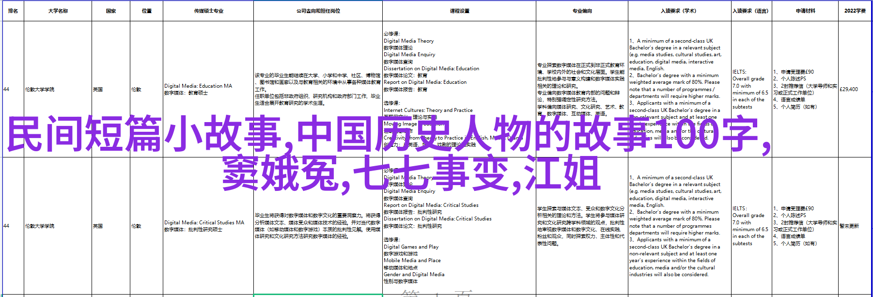Select rank 44 in the Education MA row
873x297 pixels.
tap(13, 89)
